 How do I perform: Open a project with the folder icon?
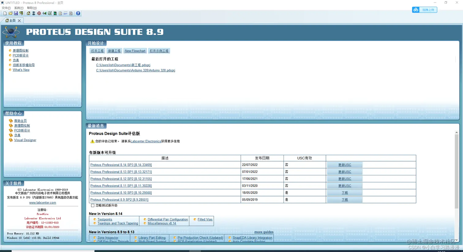pyautogui.click(x=10, y=13)
